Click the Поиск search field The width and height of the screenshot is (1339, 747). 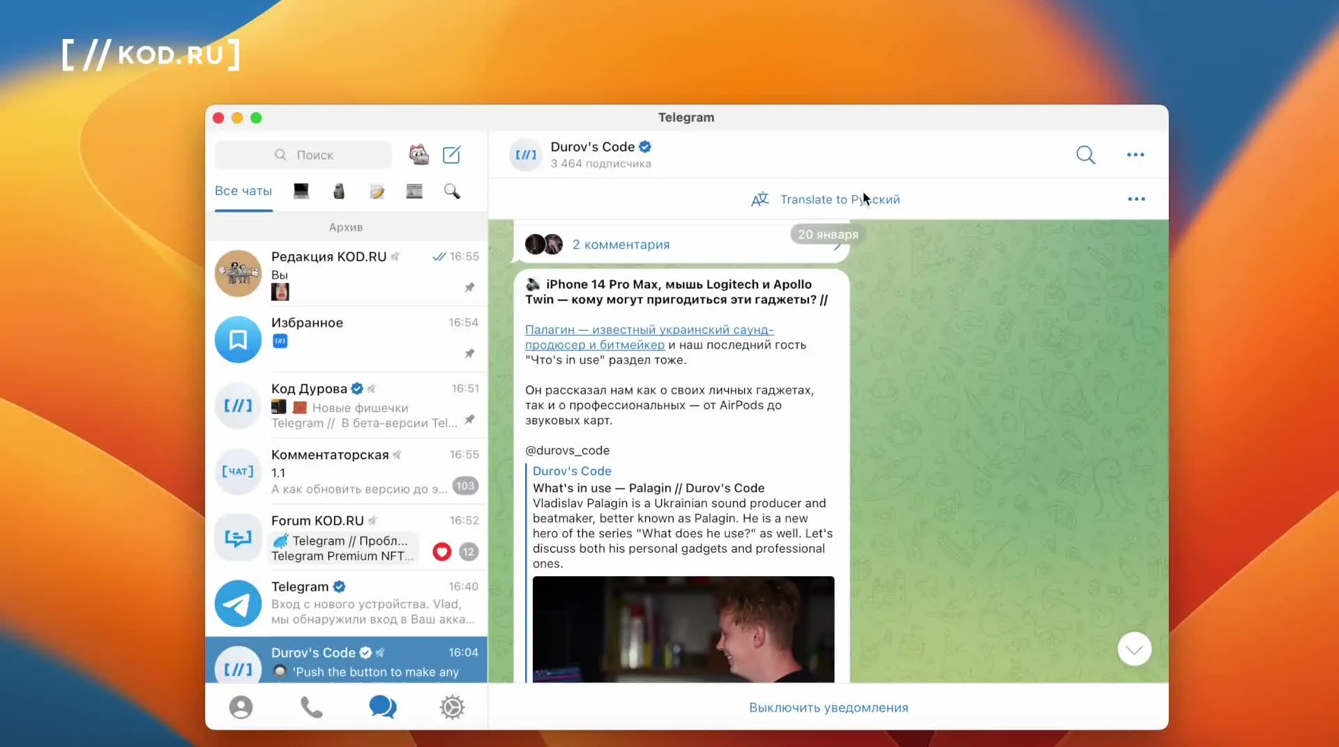(304, 155)
